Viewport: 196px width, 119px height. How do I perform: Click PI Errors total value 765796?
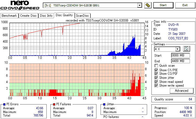coord(38,115)
